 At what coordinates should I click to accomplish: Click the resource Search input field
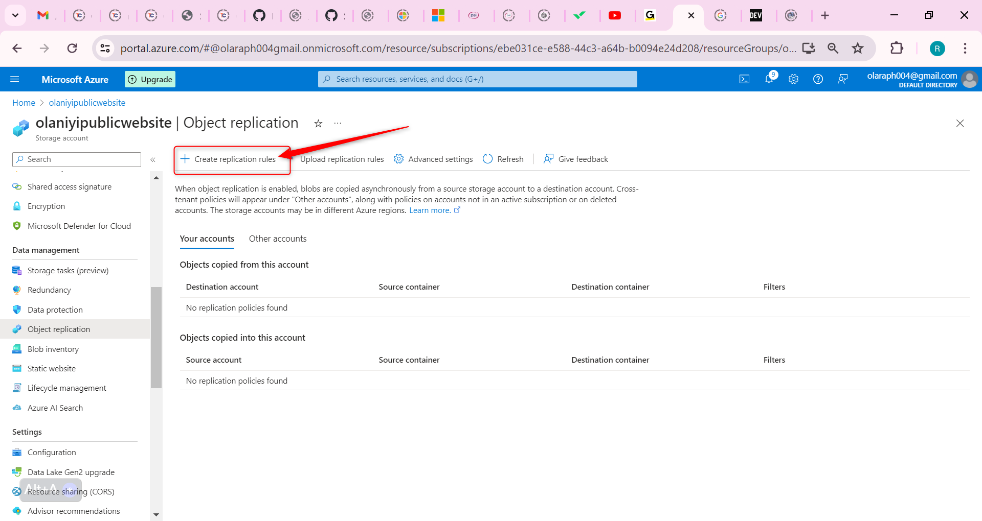pos(76,159)
